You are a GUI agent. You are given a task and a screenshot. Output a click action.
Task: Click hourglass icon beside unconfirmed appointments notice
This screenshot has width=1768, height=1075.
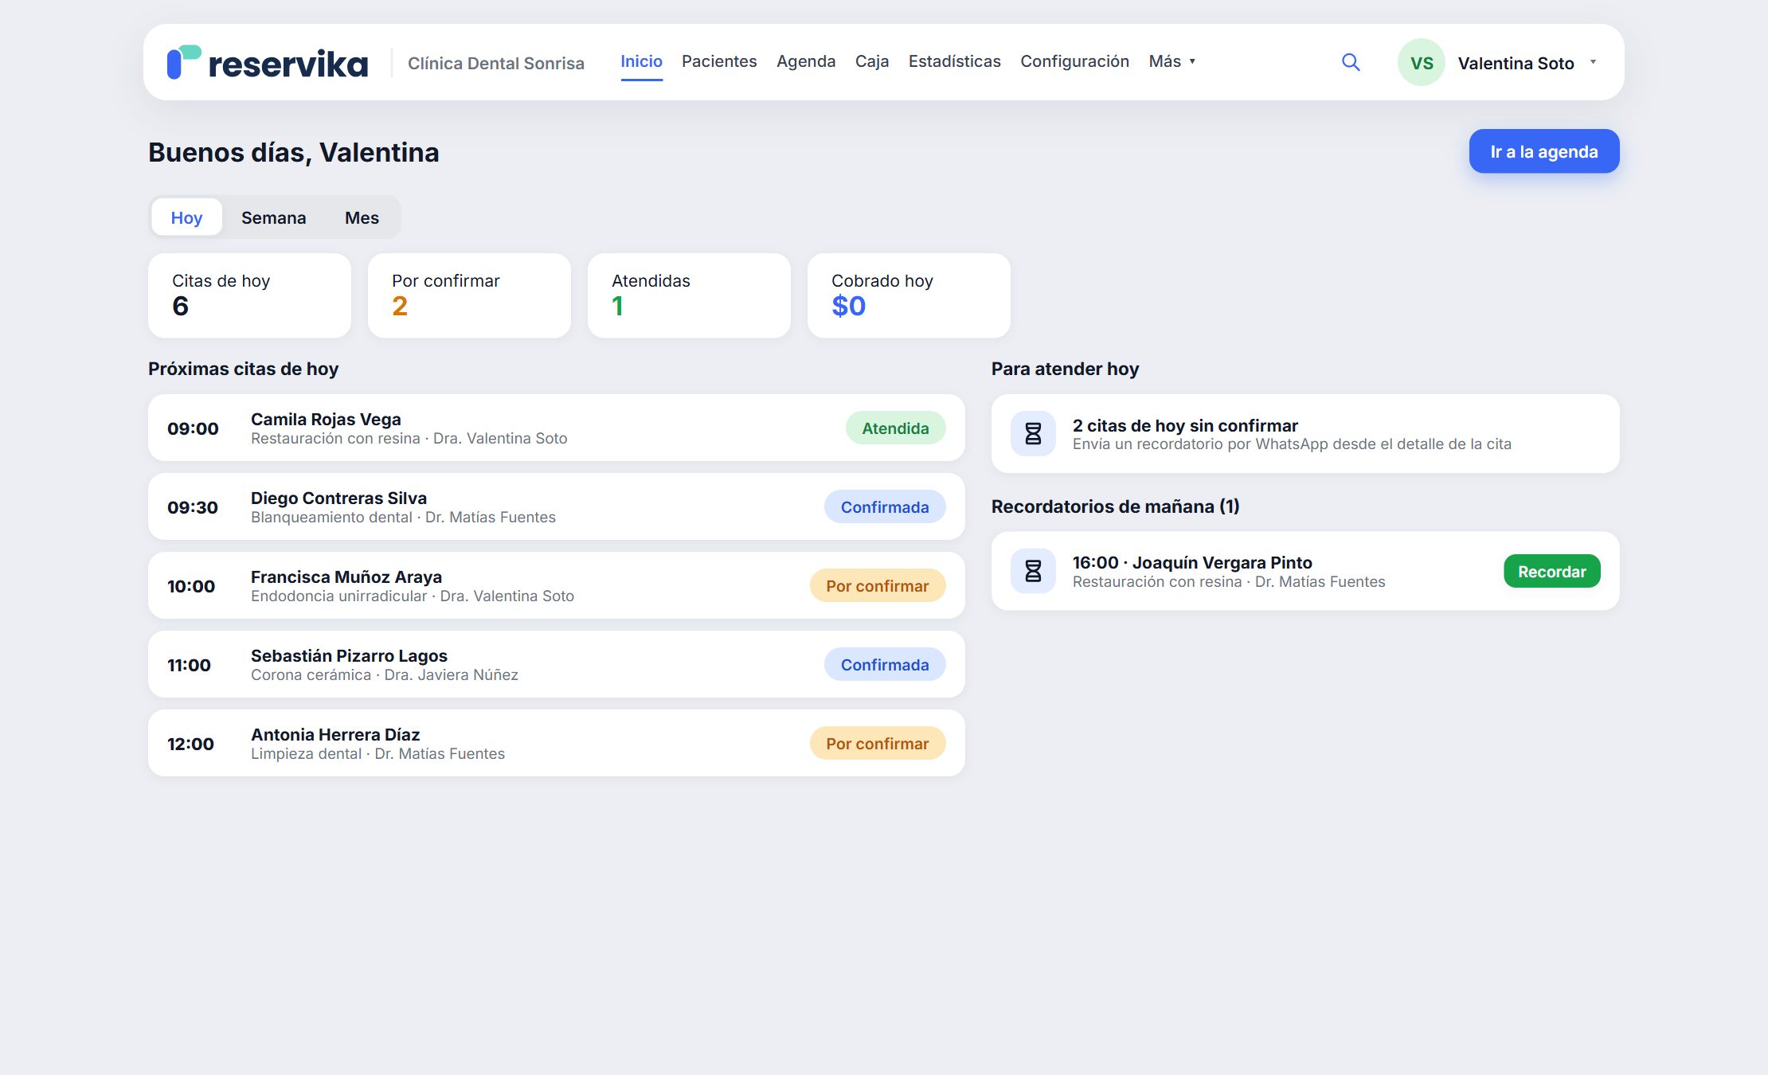pos(1033,434)
